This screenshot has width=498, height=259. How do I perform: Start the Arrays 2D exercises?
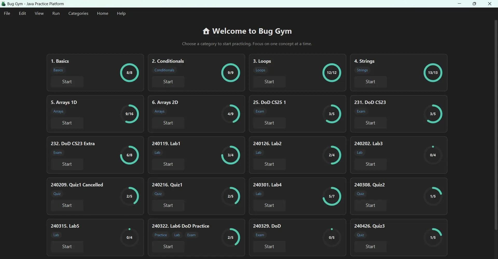tap(168, 123)
